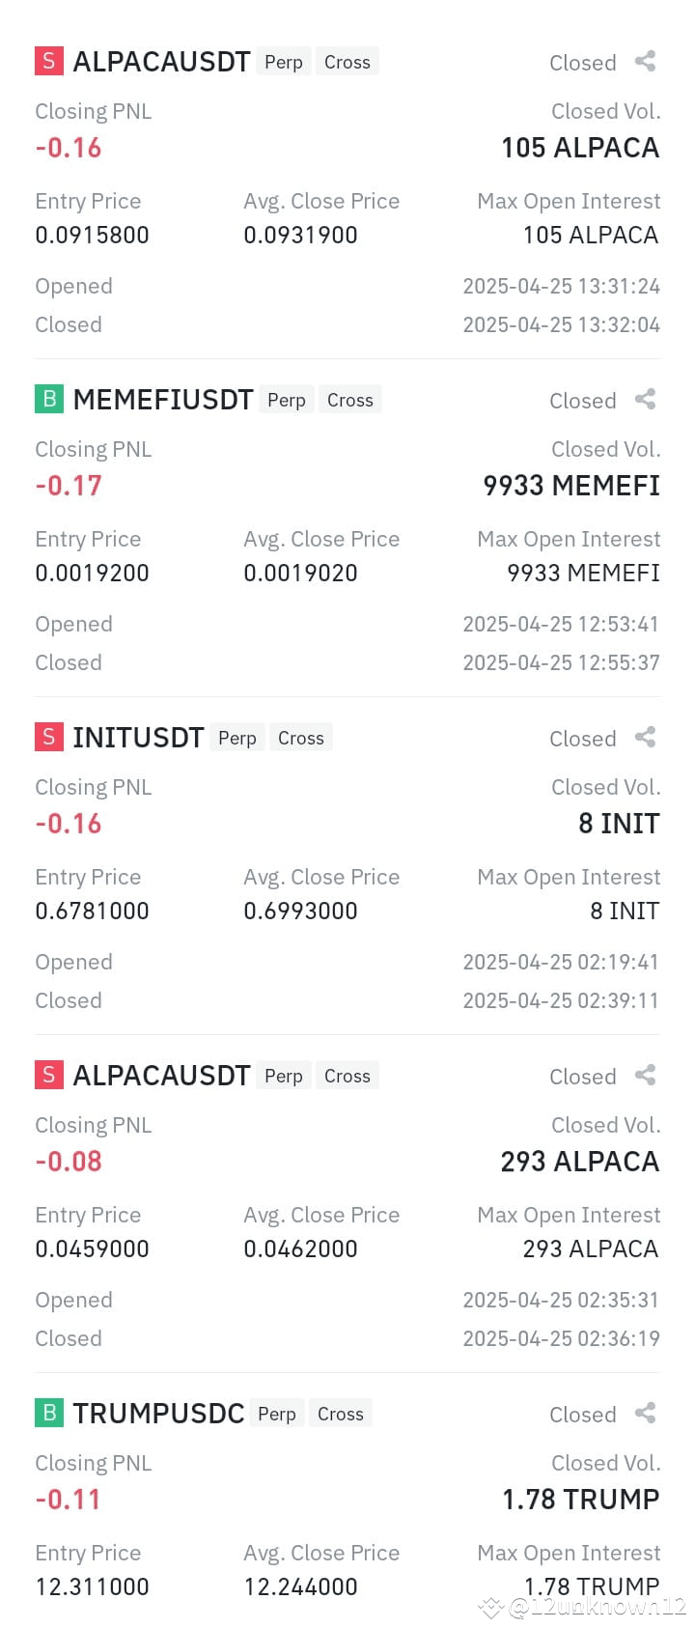The height and width of the screenshot is (1628, 695).
Task: Select the -0.17 Closing PNL value
Action: point(69,486)
